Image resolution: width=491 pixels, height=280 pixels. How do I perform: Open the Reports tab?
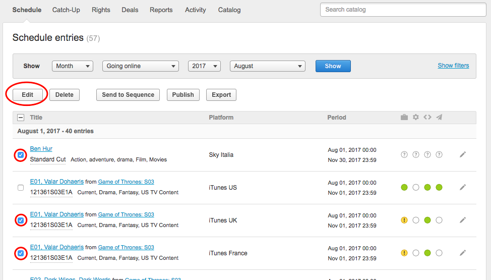point(161,10)
